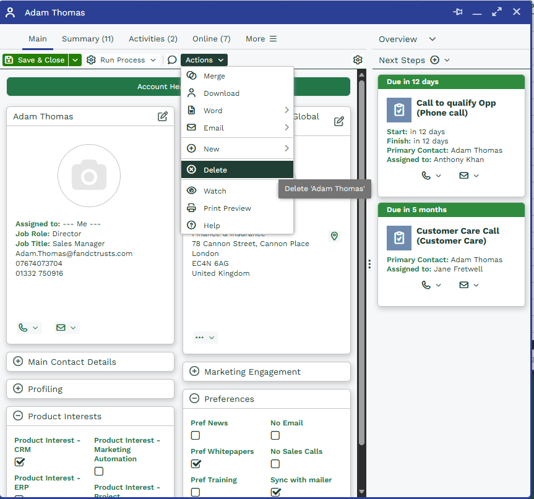The height and width of the screenshot is (499, 534).
Task: Open the Run Process button
Action: point(121,60)
